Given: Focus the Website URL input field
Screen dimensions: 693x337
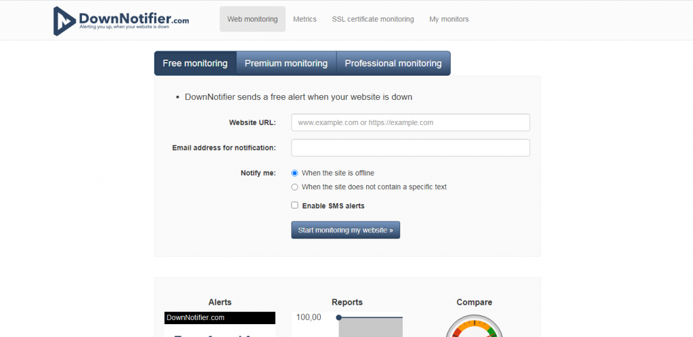Looking at the screenshot, I should (x=410, y=123).
